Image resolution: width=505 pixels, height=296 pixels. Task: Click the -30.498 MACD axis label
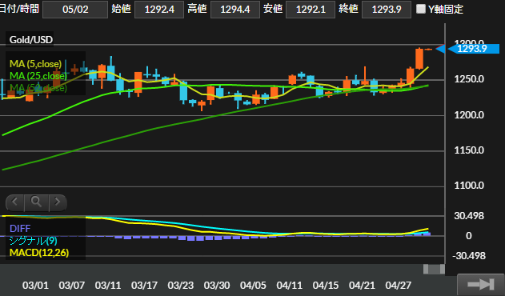469,256
